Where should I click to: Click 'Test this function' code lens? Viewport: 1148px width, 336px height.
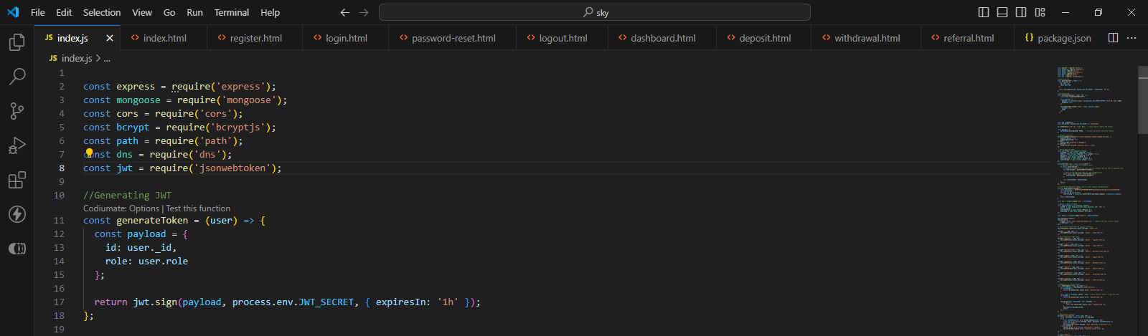[198, 208]
